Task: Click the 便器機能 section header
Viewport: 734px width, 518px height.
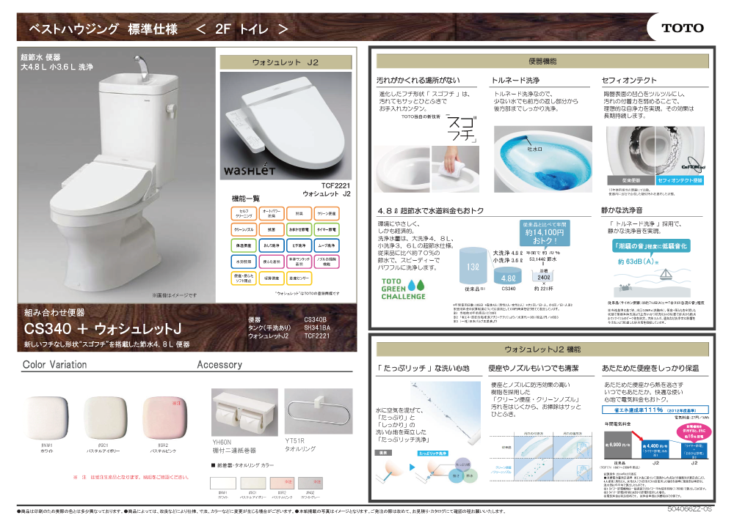Action: click(x=542, y=62)
